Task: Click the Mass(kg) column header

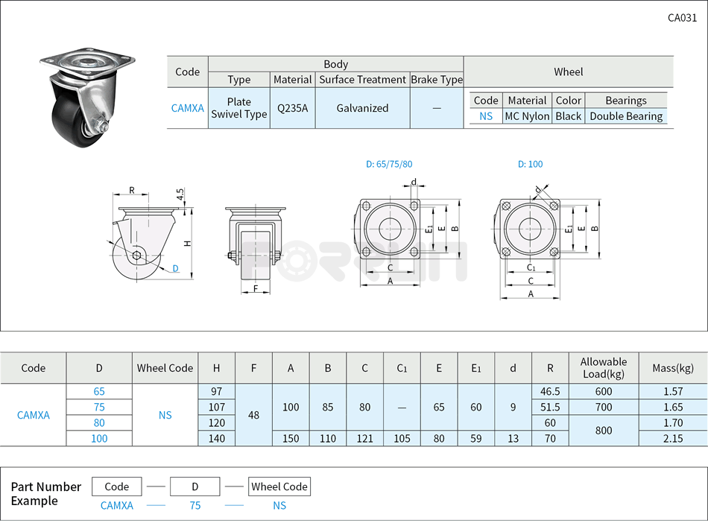Action: (673, 368)
